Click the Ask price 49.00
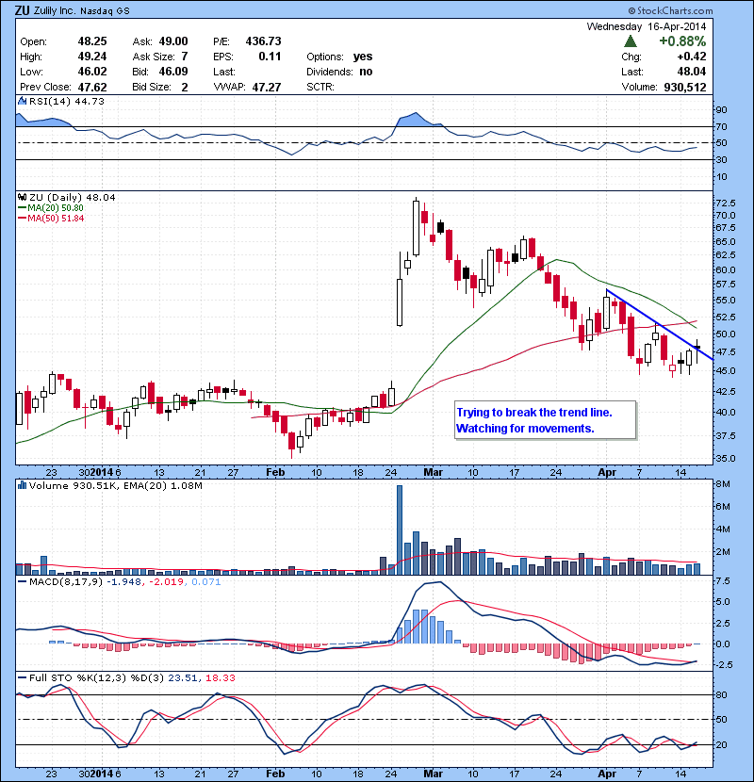This screenshot has height=782, width=754. (x=173, y=41)
